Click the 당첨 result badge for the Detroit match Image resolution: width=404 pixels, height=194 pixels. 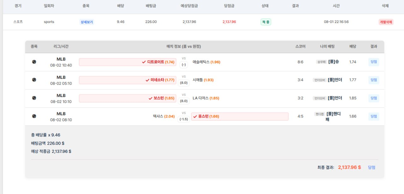[374, 62]
